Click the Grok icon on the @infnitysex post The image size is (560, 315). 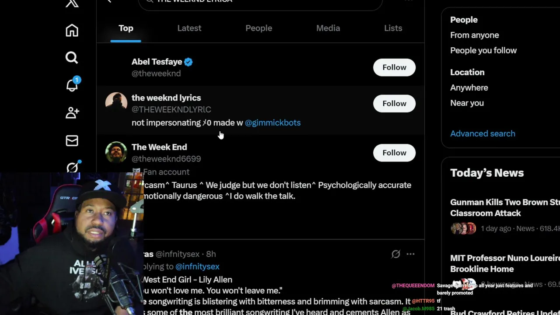[x=395, y=254]
